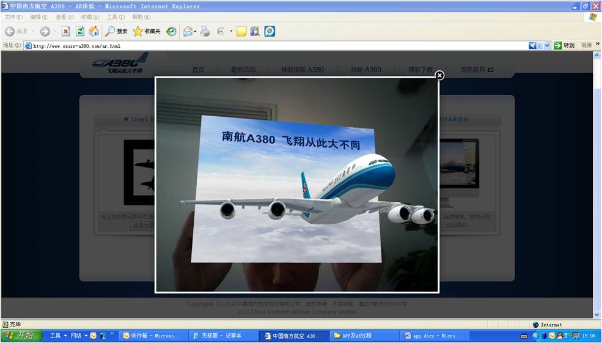Click the orange quick launch icon
Image resolution: width=602 pixels, height=343 pixels.
pos(94,336)
